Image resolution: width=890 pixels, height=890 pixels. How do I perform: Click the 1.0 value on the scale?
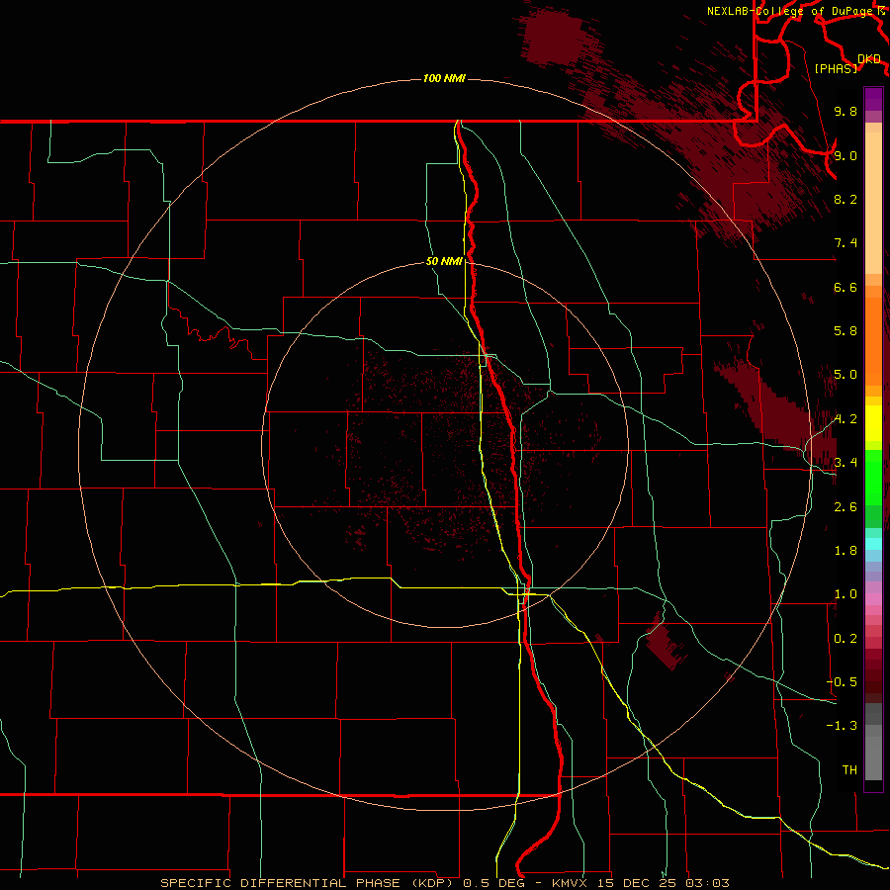(x=845, y=594)
